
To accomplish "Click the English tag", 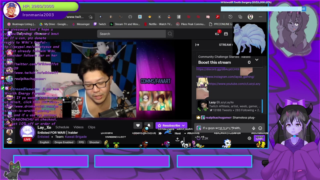I will pos(44,142).
